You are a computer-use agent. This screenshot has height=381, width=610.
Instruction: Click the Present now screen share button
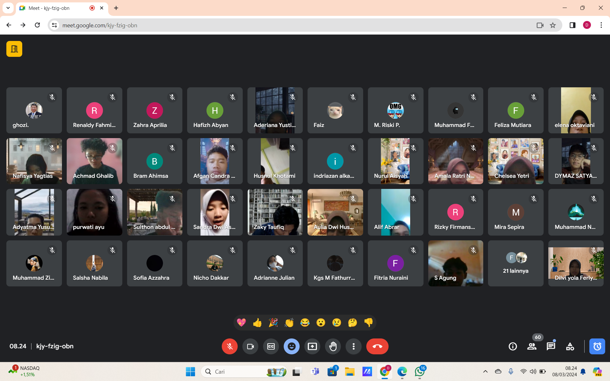[312, 346]
